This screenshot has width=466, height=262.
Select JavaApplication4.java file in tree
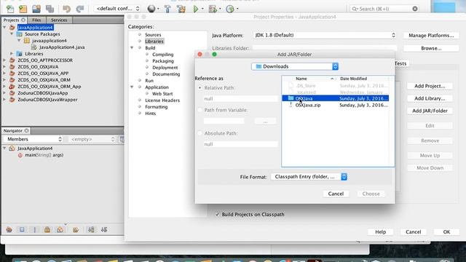tap(62, 47)
